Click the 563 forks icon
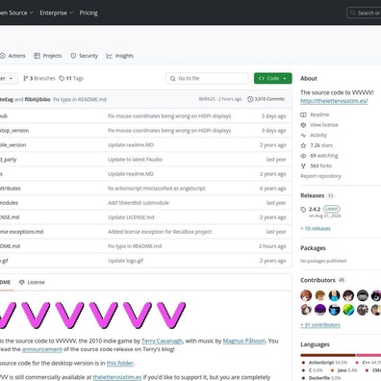381x381 pixels. pos(303,165)
